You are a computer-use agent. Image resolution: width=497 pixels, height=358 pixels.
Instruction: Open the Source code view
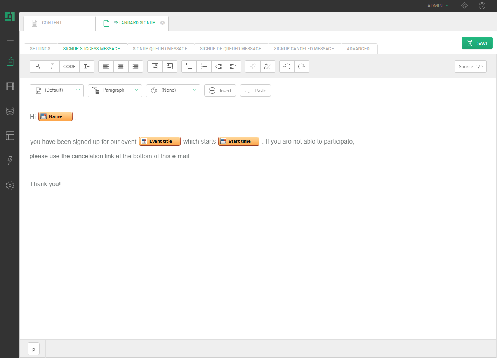click(x=471, y=66)
